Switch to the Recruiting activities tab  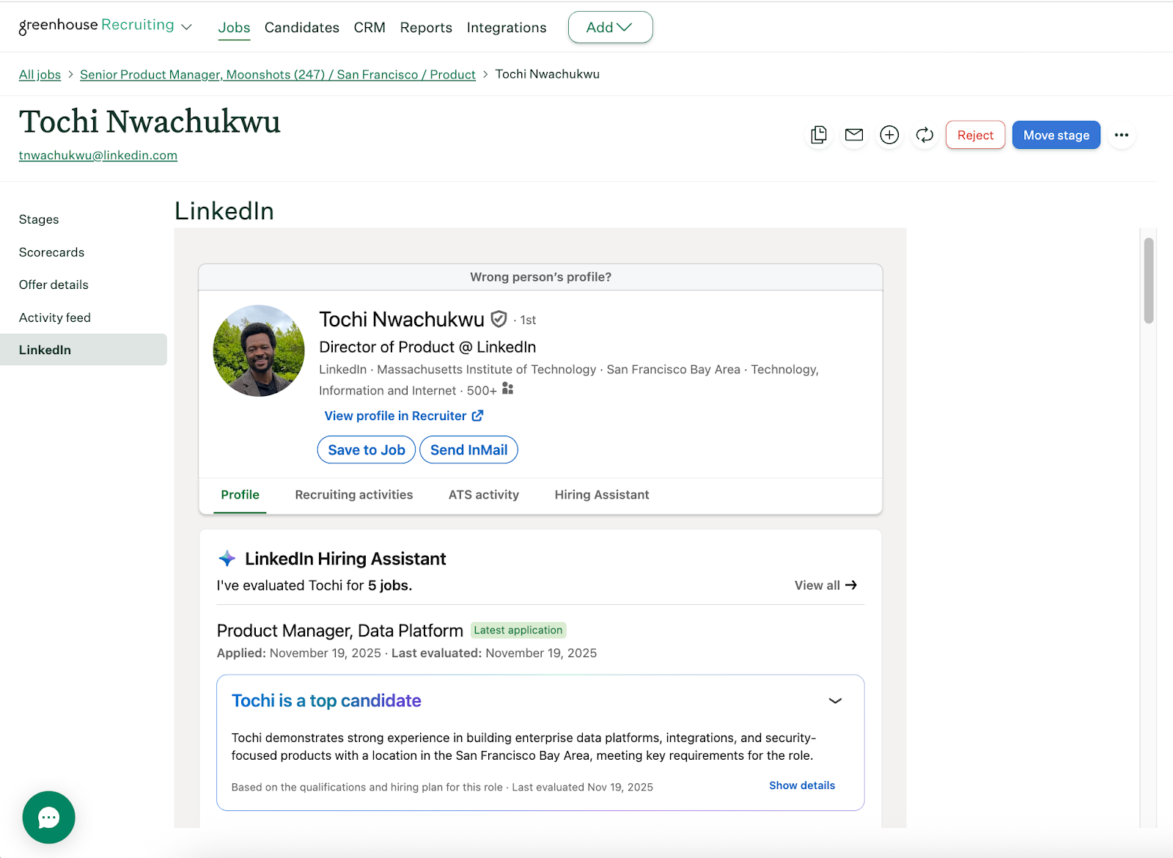pos(353,495)
